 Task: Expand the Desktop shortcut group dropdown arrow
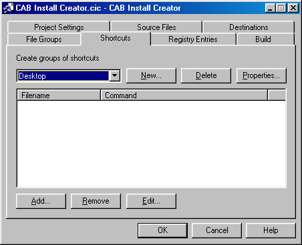[x=115, y=75]
